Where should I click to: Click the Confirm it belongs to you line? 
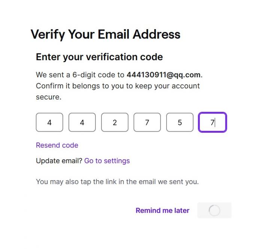tap(118, 86)
